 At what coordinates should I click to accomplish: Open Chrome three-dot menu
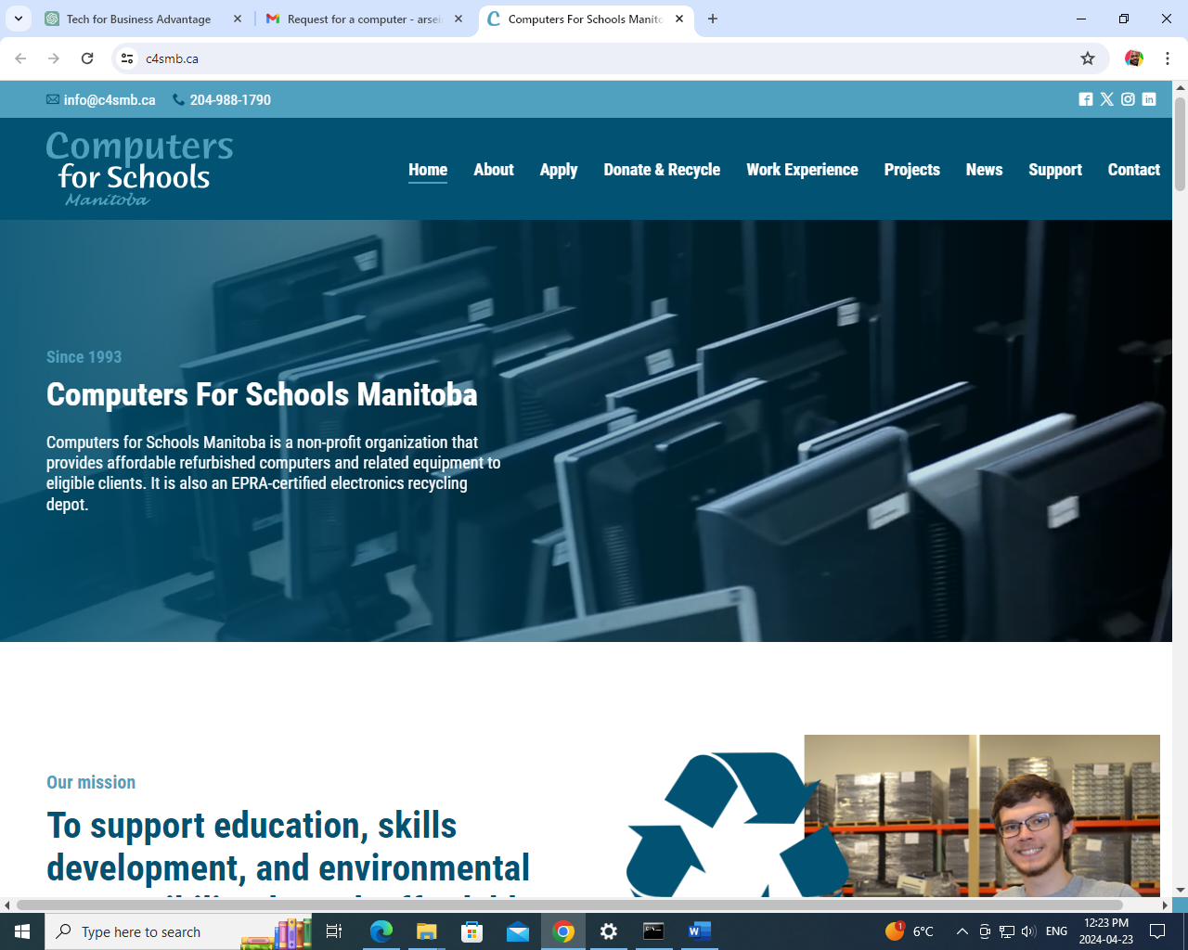pyautogui.click(x=1168, y=58)
